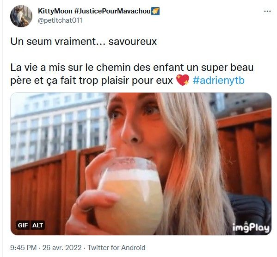The image size is (277, 257).
Task: Click the imgPlay watermark logo
Action: [251, 227]
